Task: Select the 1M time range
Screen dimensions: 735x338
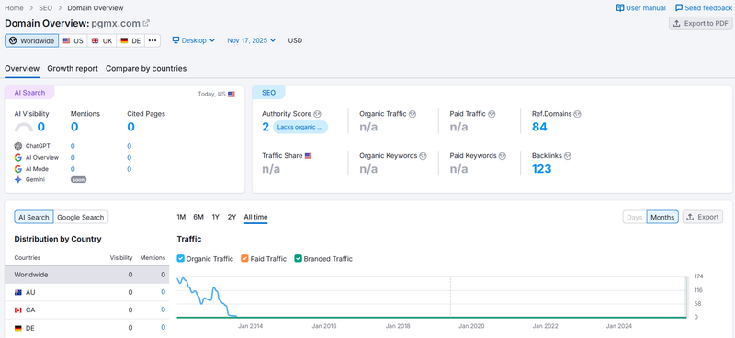Action: 181,217
